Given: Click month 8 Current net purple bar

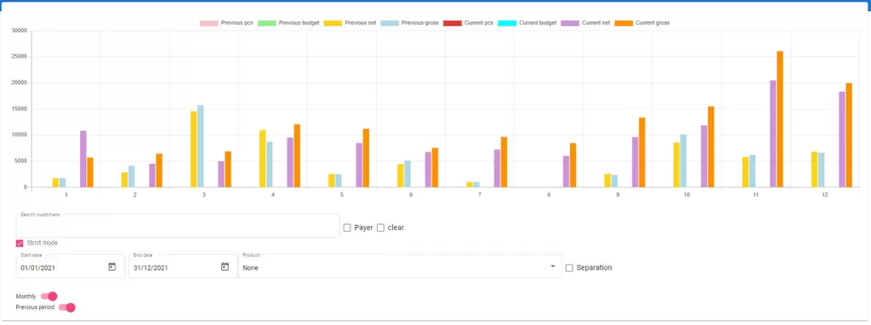Looking at the screenshot, I should coord(566,171).
